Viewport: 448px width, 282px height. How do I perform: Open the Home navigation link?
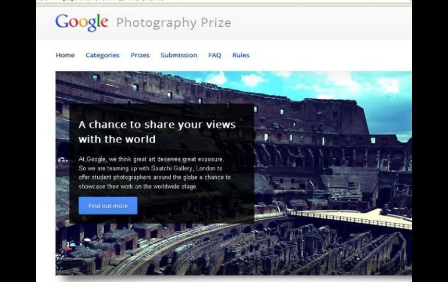pos(65,55)
